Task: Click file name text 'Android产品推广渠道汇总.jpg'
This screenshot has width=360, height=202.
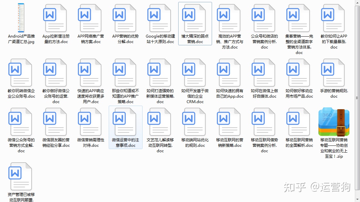Action: click(x=21, y=39)
